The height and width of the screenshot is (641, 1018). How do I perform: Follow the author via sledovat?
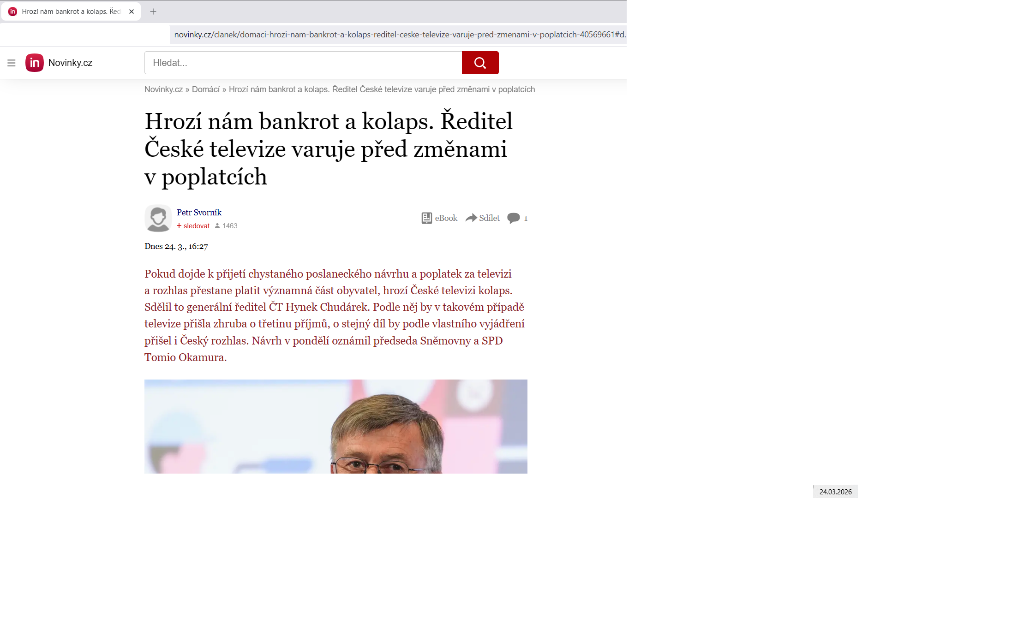coord(193,226)
